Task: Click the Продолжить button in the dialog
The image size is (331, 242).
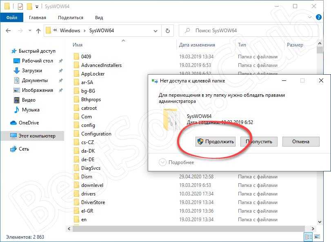Action: point(215,142)
